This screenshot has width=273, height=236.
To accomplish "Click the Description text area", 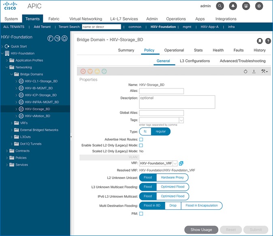I will coord(177,102).
